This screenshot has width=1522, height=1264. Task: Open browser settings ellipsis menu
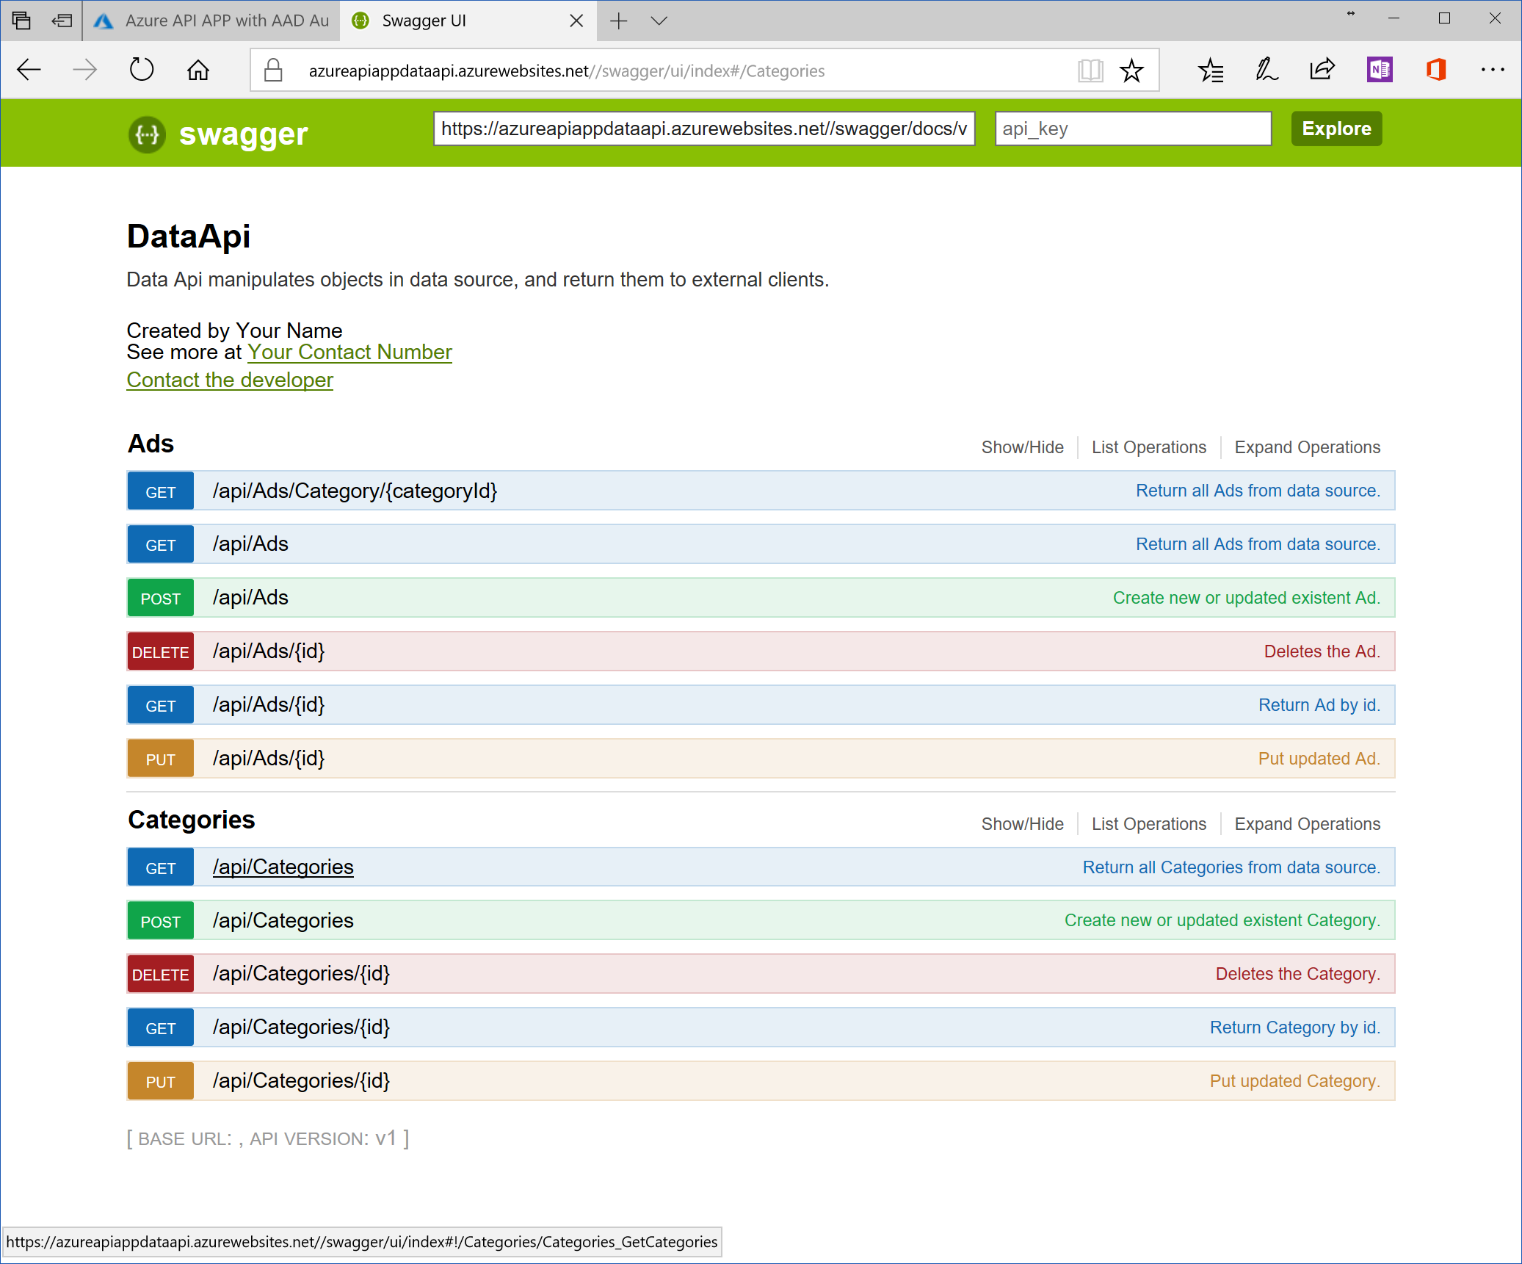click(1492, 71)
